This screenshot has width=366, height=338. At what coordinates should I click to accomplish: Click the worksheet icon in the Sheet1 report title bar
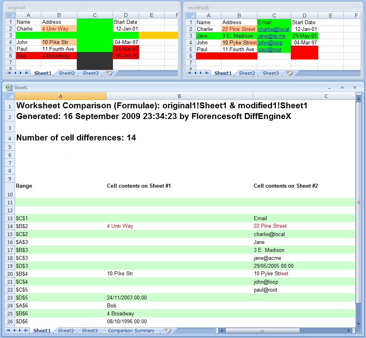click(x=10, y=87)
